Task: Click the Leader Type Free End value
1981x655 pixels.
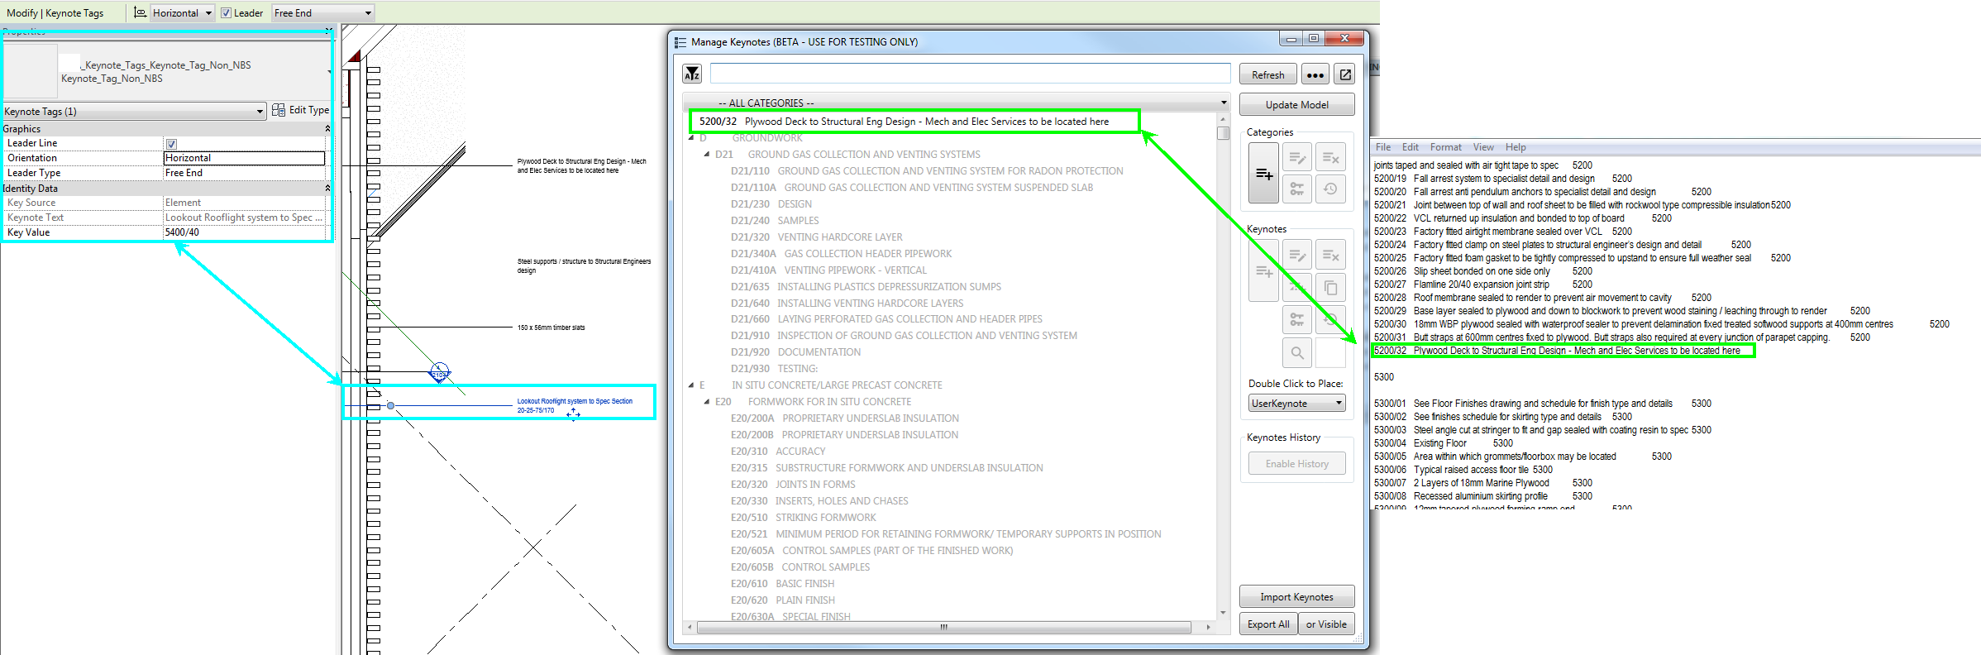Action: click(244, 173)
